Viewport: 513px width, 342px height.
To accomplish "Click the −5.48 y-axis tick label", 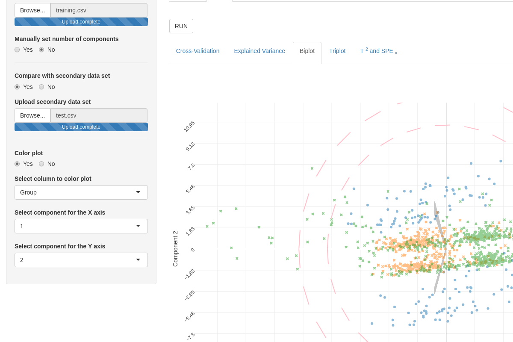I will click(x=189, y=317).
